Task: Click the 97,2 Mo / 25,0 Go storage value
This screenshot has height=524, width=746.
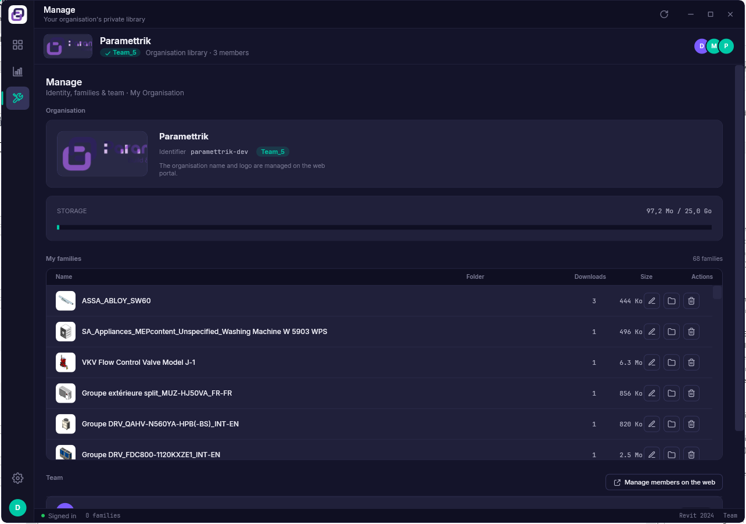Action: click(x=679, y=211)
